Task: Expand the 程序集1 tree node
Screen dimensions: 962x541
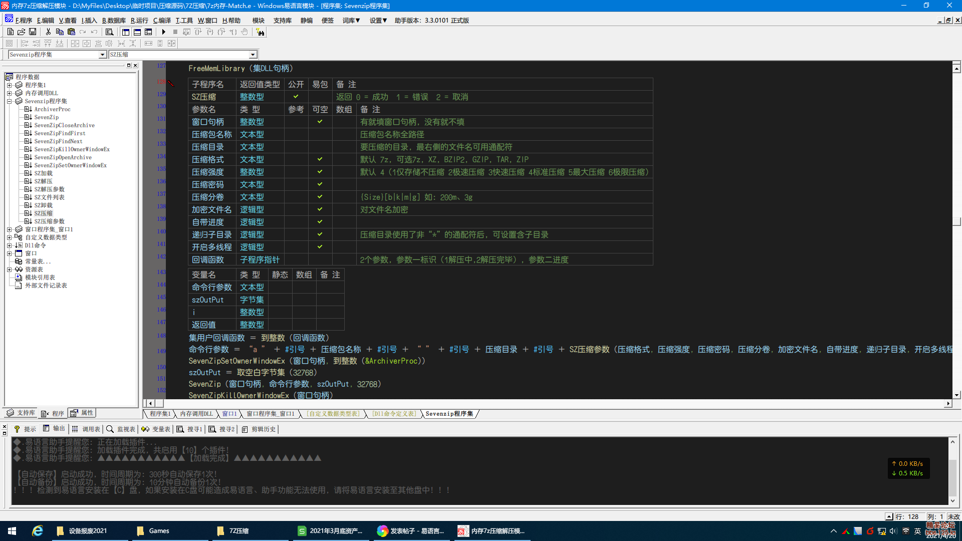Action: pos(9,85)
